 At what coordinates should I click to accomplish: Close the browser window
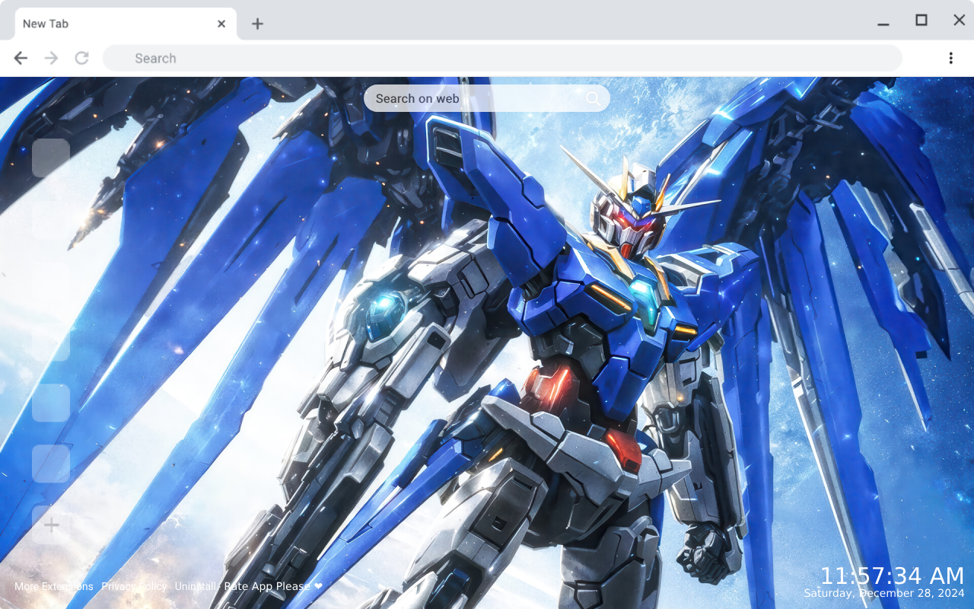960,21
